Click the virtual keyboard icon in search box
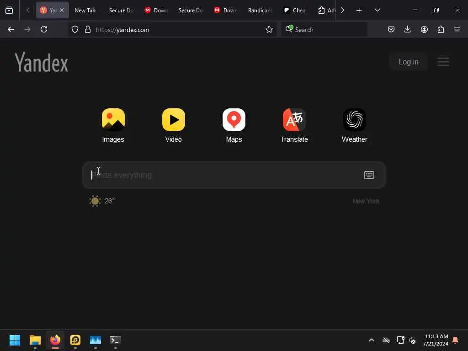This screenshot has width=468, height=351. (x=369, y=175)
